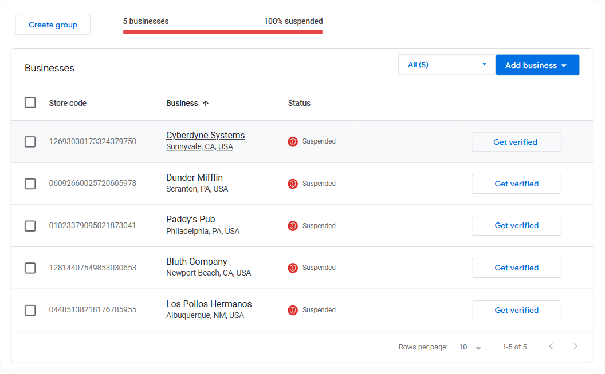
Task: Click suspended shield icon for Cyberdyne Systems
Action: [292, 142]
